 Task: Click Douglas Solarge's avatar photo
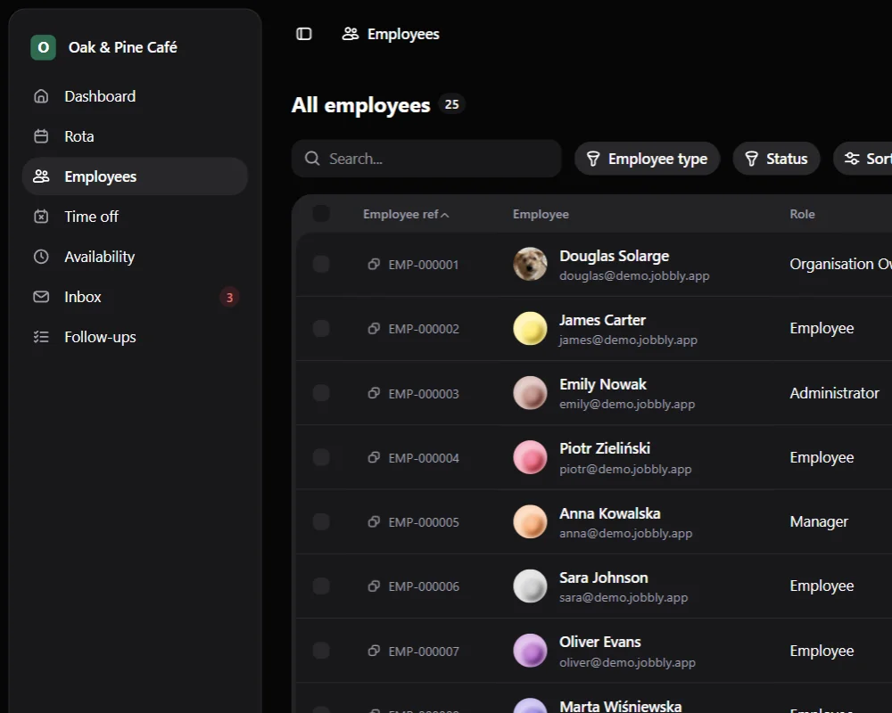click(530, 264)
